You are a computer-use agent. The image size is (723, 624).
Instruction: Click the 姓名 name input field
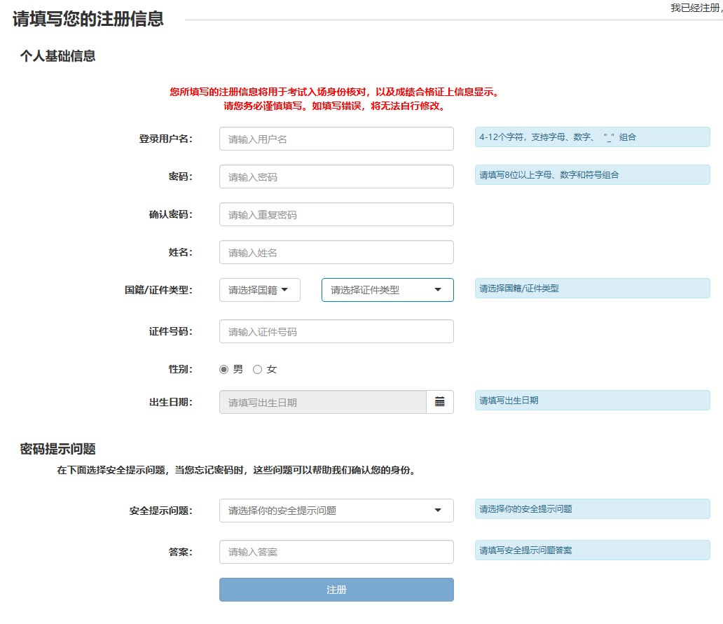[336, 252]
